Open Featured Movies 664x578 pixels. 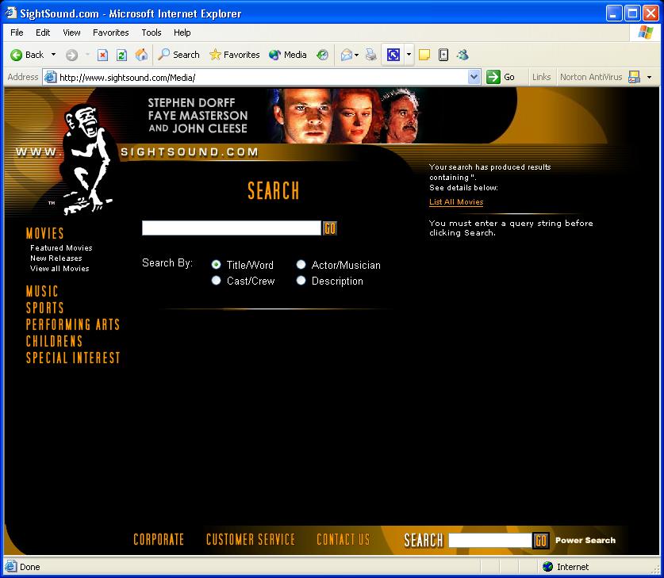coord(61,248)
